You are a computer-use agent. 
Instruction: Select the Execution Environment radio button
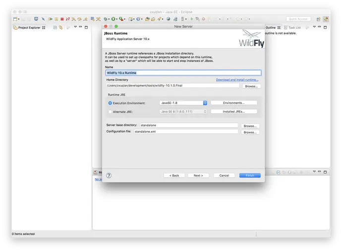110,103
